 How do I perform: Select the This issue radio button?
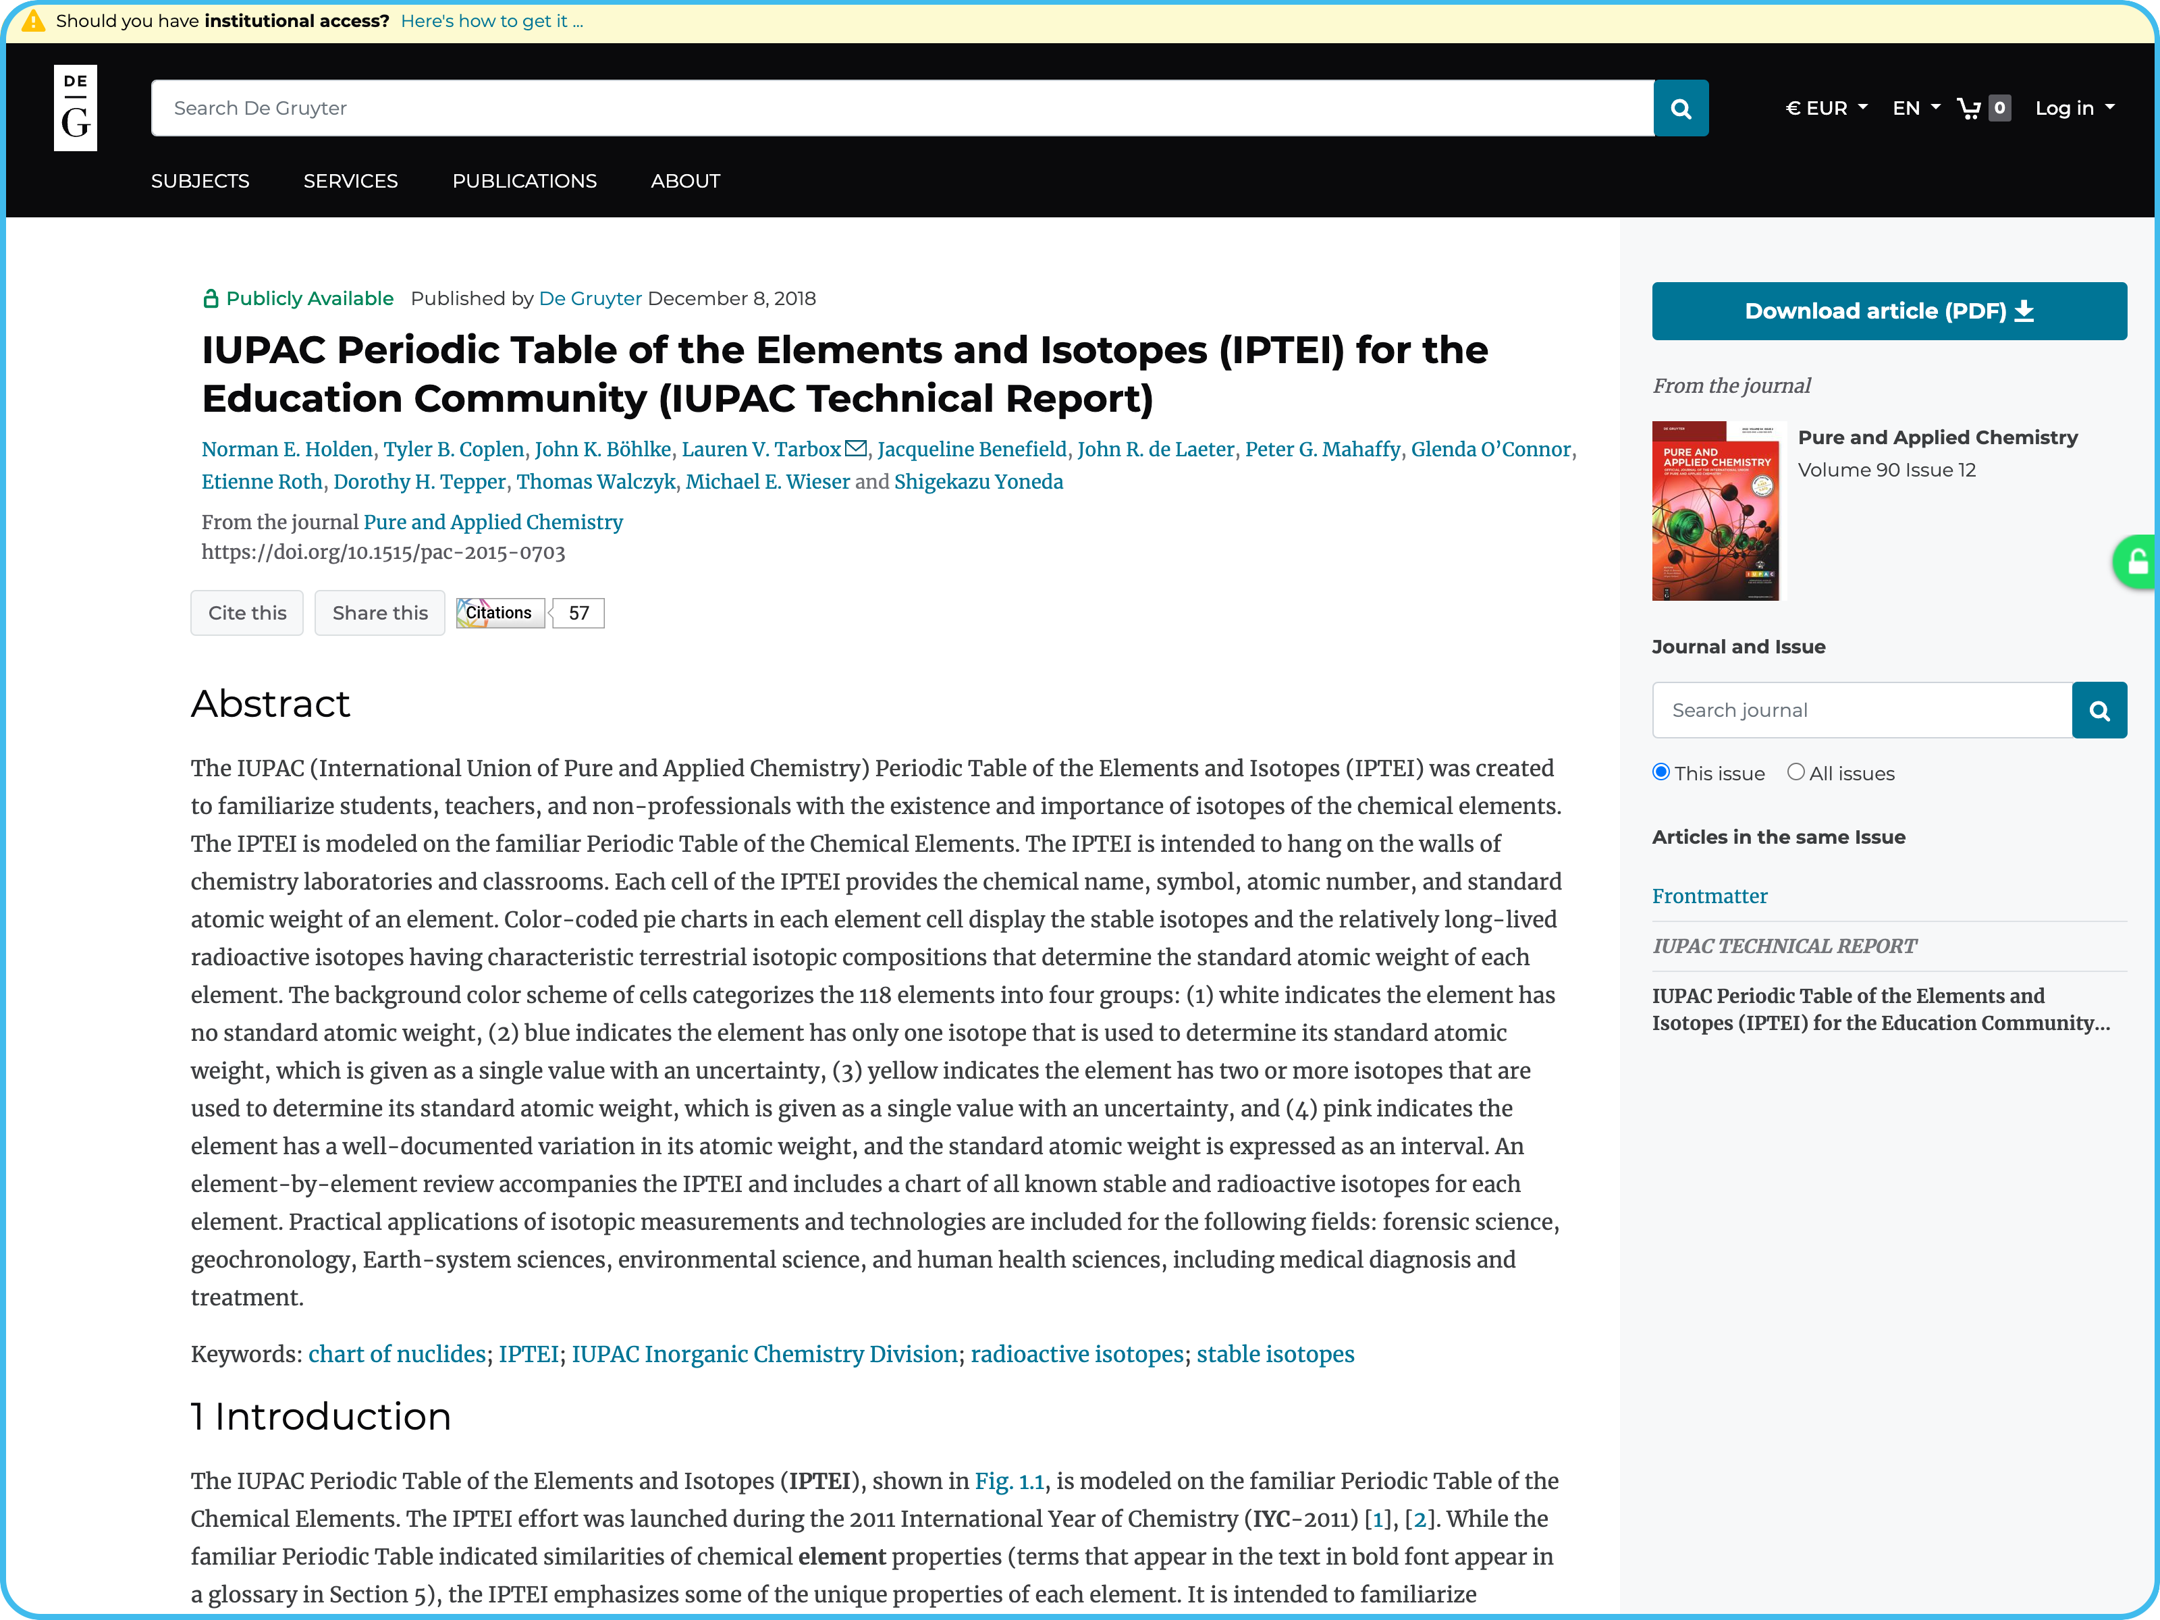coord(1661,772)
